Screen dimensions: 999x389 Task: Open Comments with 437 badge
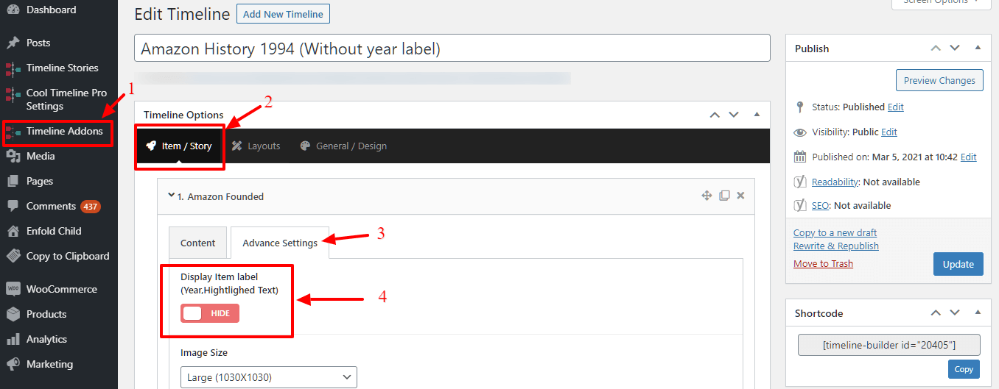[x=52, y=206]
